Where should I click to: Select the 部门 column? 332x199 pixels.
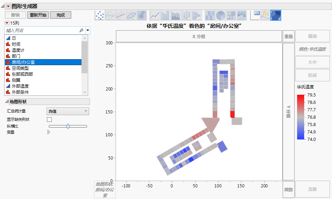(43, 56)
